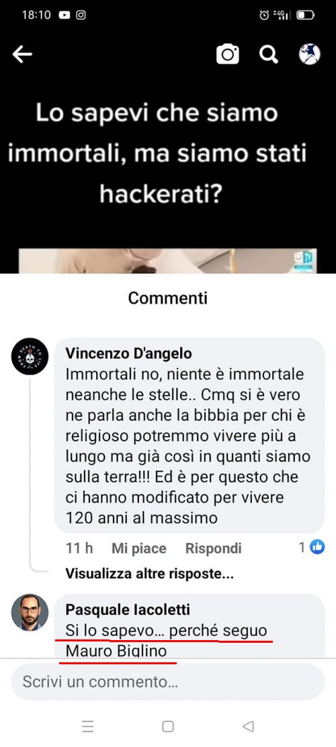Tap the Instagram notification icon in the status bar
Viewport: 336px width, 747px height.
[81, 15]
